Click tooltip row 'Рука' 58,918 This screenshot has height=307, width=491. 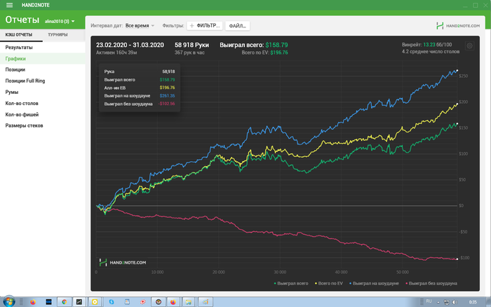coord(140,71)
